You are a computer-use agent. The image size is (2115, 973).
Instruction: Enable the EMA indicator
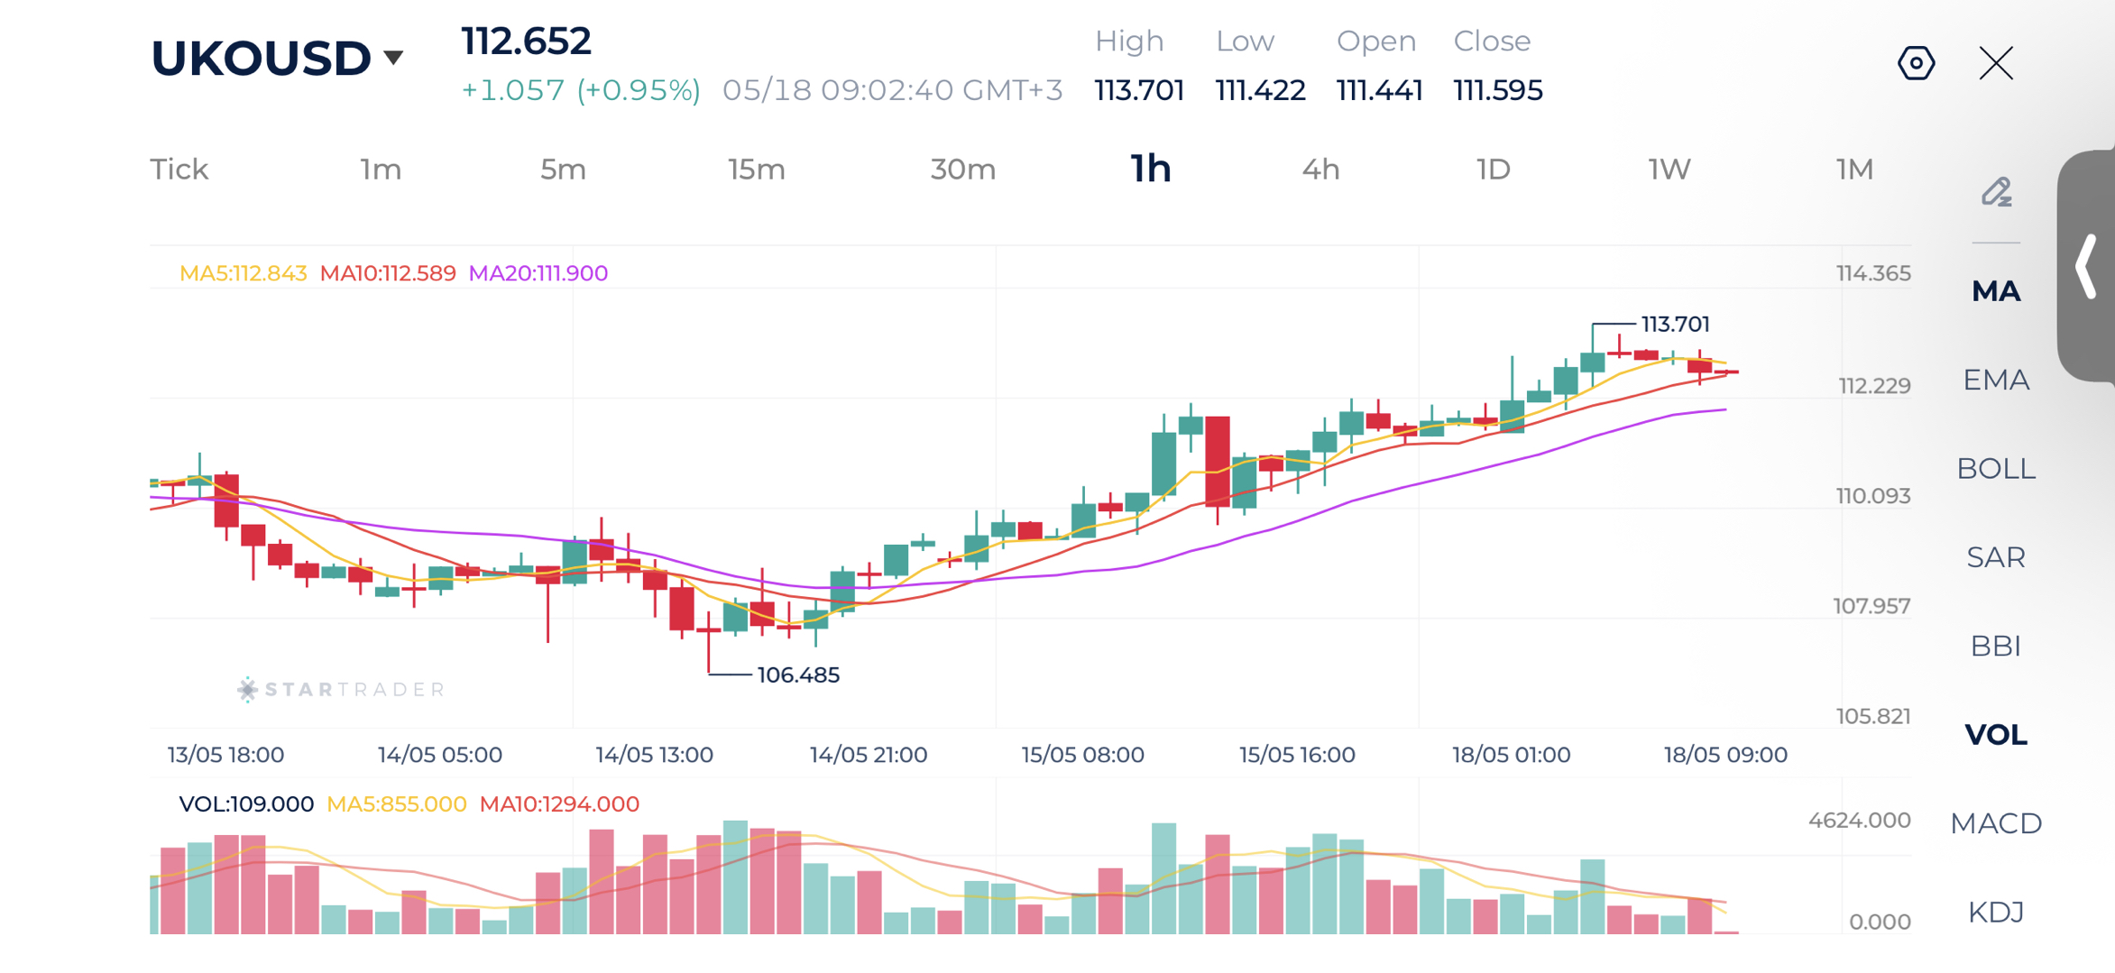(x=1996, y=380)
